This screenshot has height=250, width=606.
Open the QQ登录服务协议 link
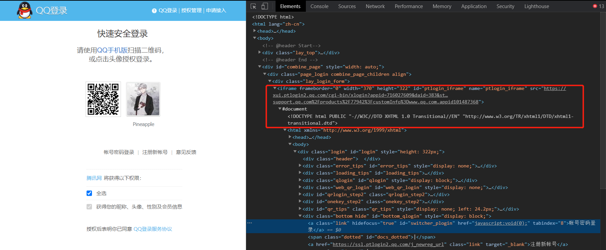point(153,229)
